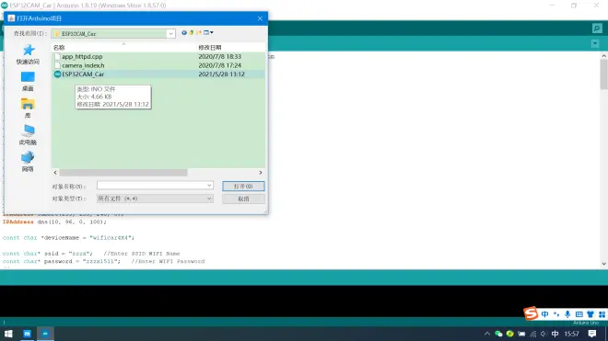608x341 pixels.
Task: Click the 2020/7/8 17:24 date cell
Action: click(220, 65)
